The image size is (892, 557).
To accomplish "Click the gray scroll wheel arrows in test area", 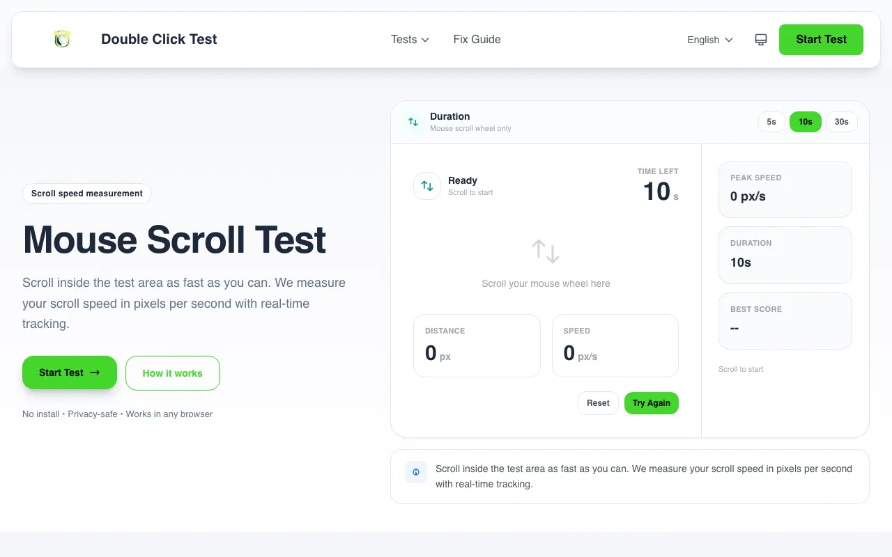I will 545,251.
